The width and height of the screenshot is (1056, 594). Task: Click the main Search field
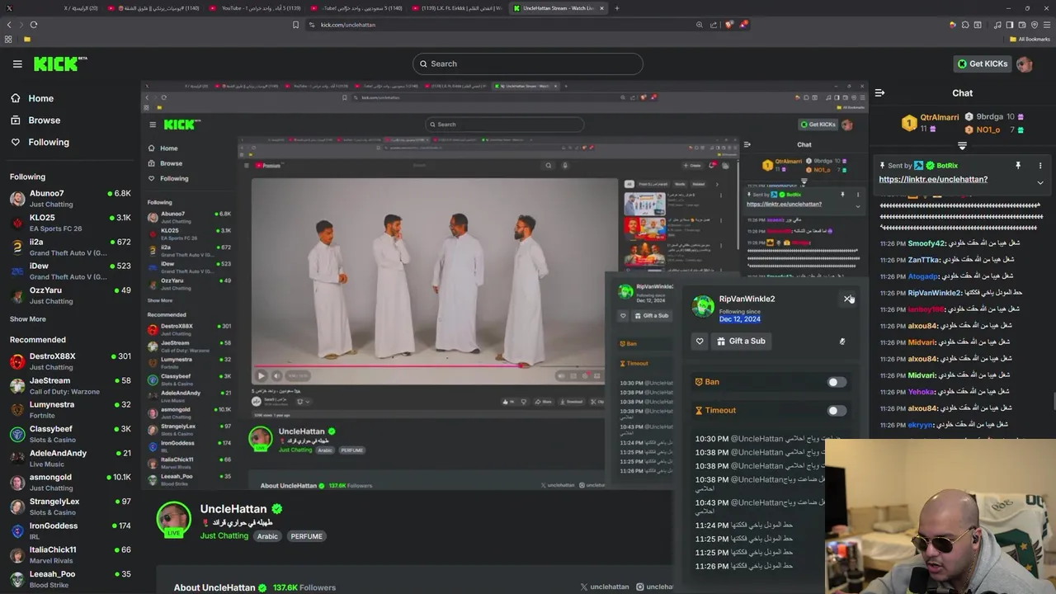coord(528,64)
